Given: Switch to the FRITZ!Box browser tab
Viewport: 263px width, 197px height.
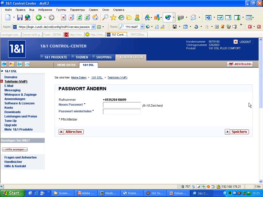Looking at the screenshot, I should tap(137, 35).
